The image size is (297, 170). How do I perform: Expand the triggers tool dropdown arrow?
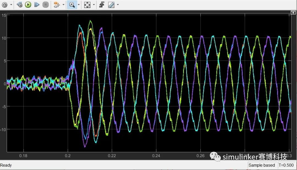coord(63,5)
